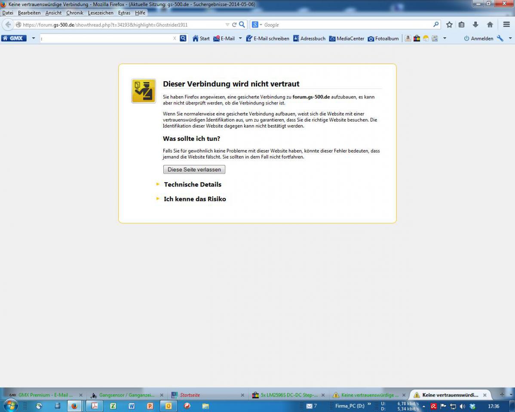Screen dimensions: 515x412
Task: Open the E-Mail dropdown arrow in GMX toolbar
Action: tap(240, 38)
